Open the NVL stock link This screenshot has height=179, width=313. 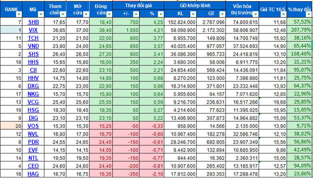tap(33, 134)
